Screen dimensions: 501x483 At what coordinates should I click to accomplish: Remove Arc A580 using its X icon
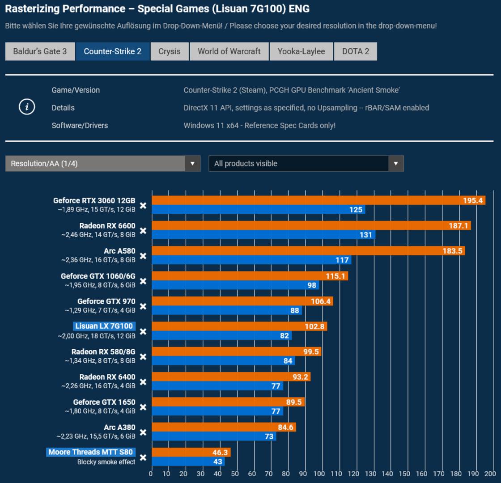tap(143, 256)
